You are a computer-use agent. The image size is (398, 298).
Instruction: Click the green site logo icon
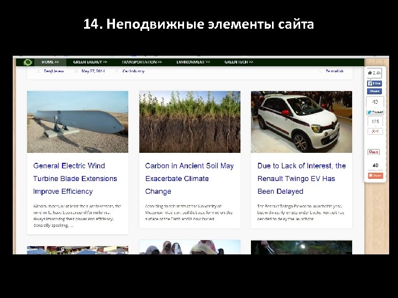coord(28,62)
